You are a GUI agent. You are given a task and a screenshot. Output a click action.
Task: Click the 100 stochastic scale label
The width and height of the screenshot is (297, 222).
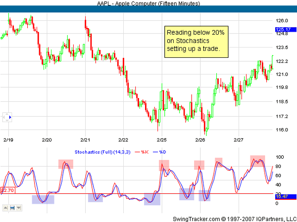(280, 157)
